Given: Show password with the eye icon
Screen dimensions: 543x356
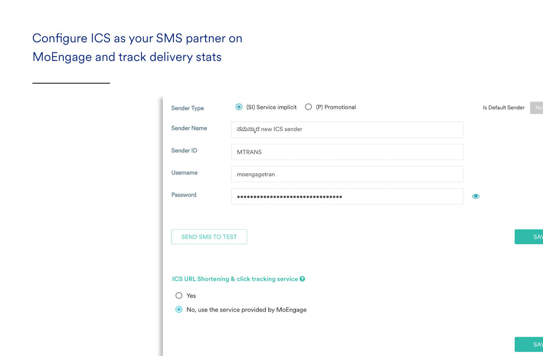Looking at the screenshot, I should point(476,196).
